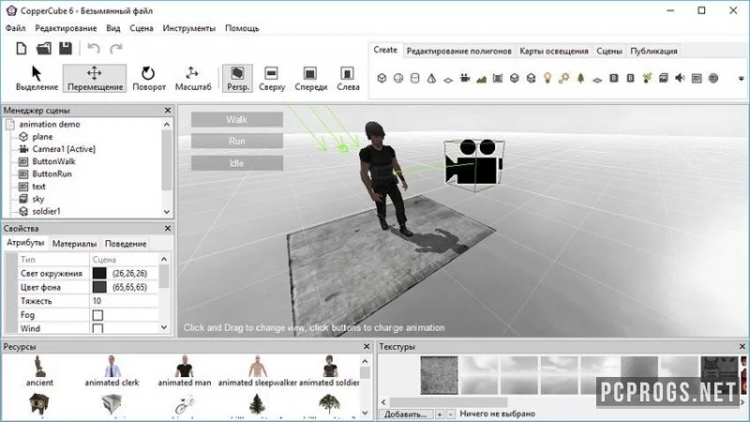This screenshot has height=422, width=750.
Task: Click the Idle button in viewport
Action: point(237,163)
